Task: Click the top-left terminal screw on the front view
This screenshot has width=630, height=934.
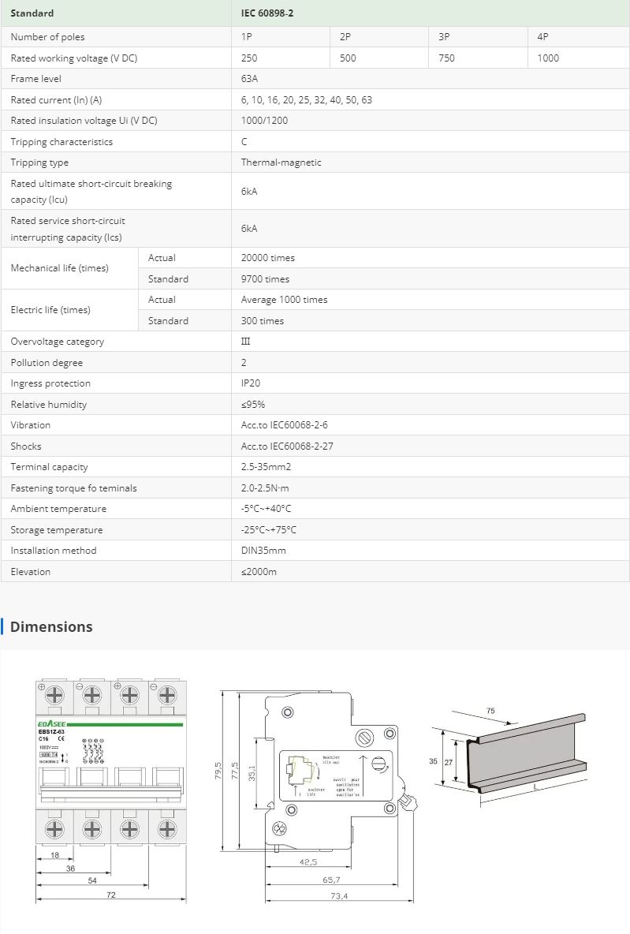Action: pos(54,695)
